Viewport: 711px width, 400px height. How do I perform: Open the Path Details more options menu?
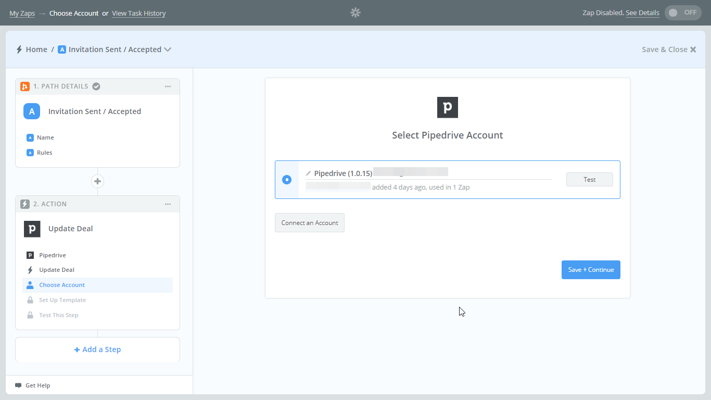(x=168, y=86)
